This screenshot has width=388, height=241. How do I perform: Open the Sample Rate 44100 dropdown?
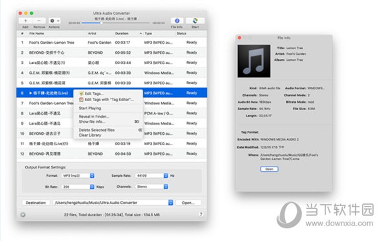click(151, 176)
